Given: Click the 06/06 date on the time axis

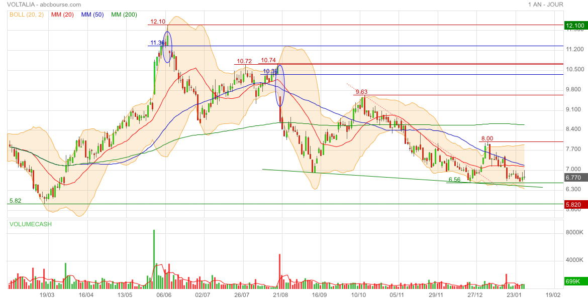Looking at the screenshot, I should (164, 295).
